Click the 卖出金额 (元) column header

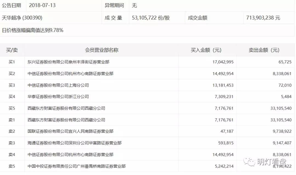[264, 50]
